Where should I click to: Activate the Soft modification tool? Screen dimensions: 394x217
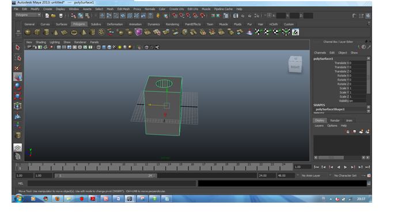18,116
